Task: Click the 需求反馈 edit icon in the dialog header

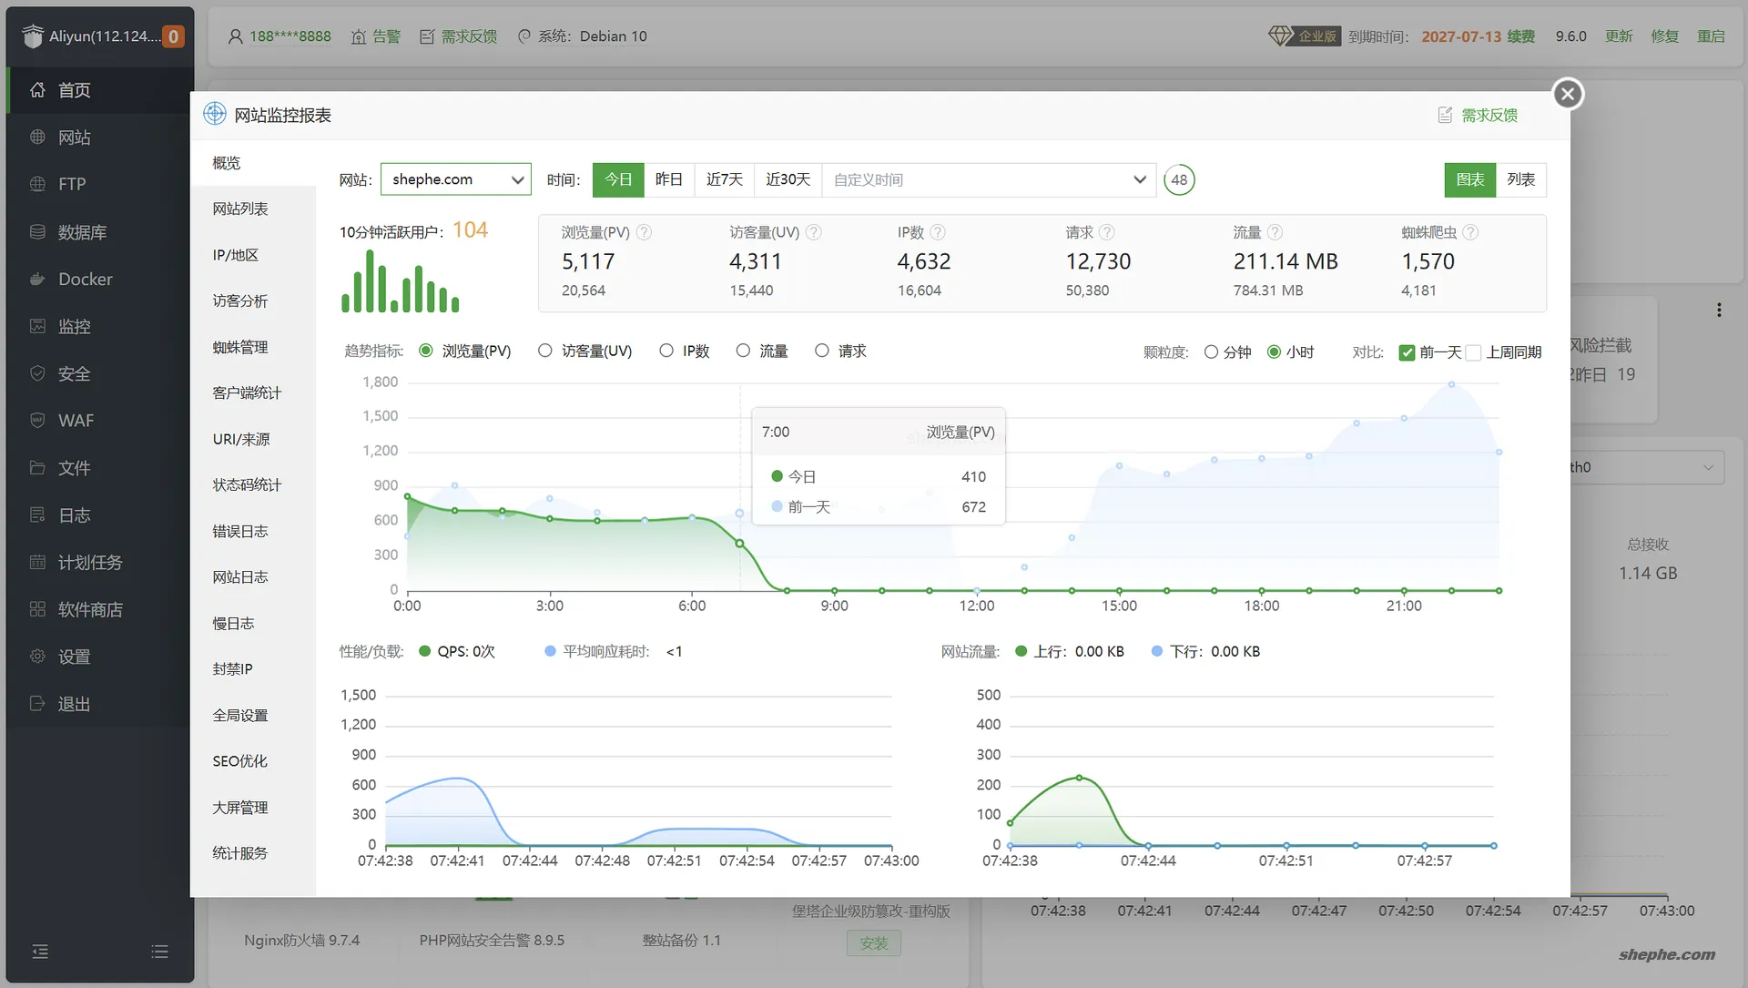Action: [1445, 115]
